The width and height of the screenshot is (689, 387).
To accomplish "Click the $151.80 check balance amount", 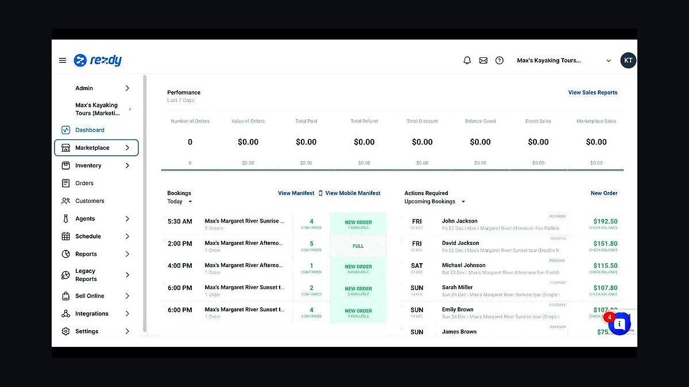I will tap(605, 244).
